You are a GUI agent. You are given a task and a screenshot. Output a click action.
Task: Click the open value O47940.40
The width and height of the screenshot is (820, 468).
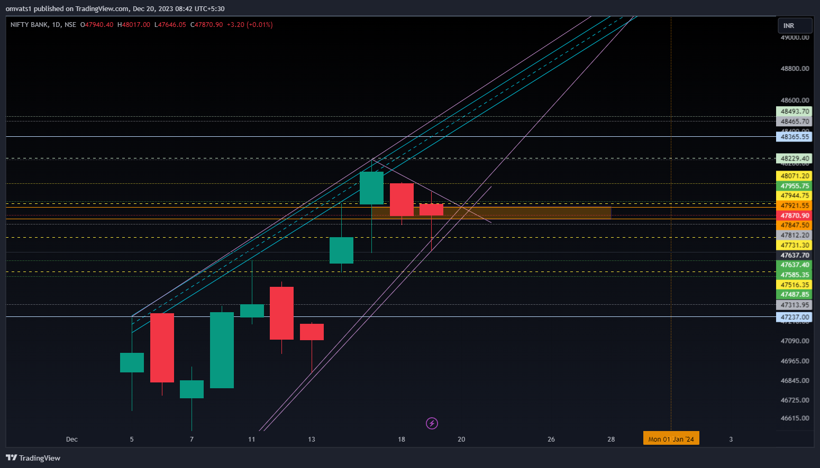(x=97, y=25)
